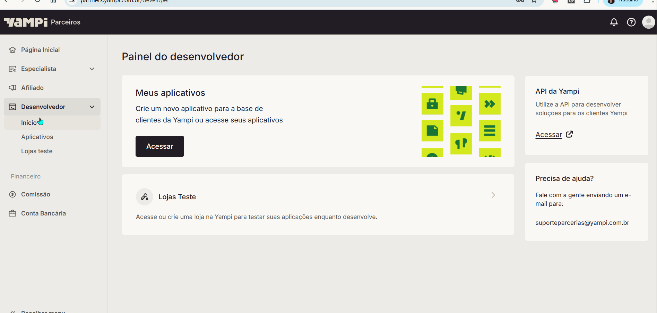Open the notifications bell

coord(614,22)
